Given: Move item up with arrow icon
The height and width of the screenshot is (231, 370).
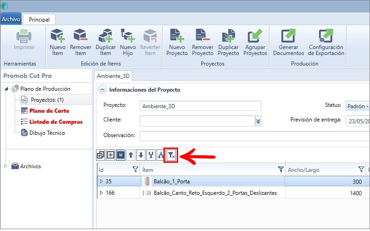Looking at the screenshot, I should [131, 155].
